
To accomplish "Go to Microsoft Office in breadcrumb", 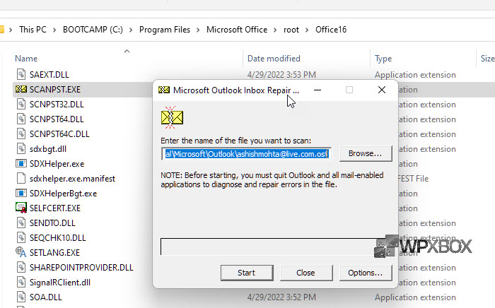I will pos(237,30).
